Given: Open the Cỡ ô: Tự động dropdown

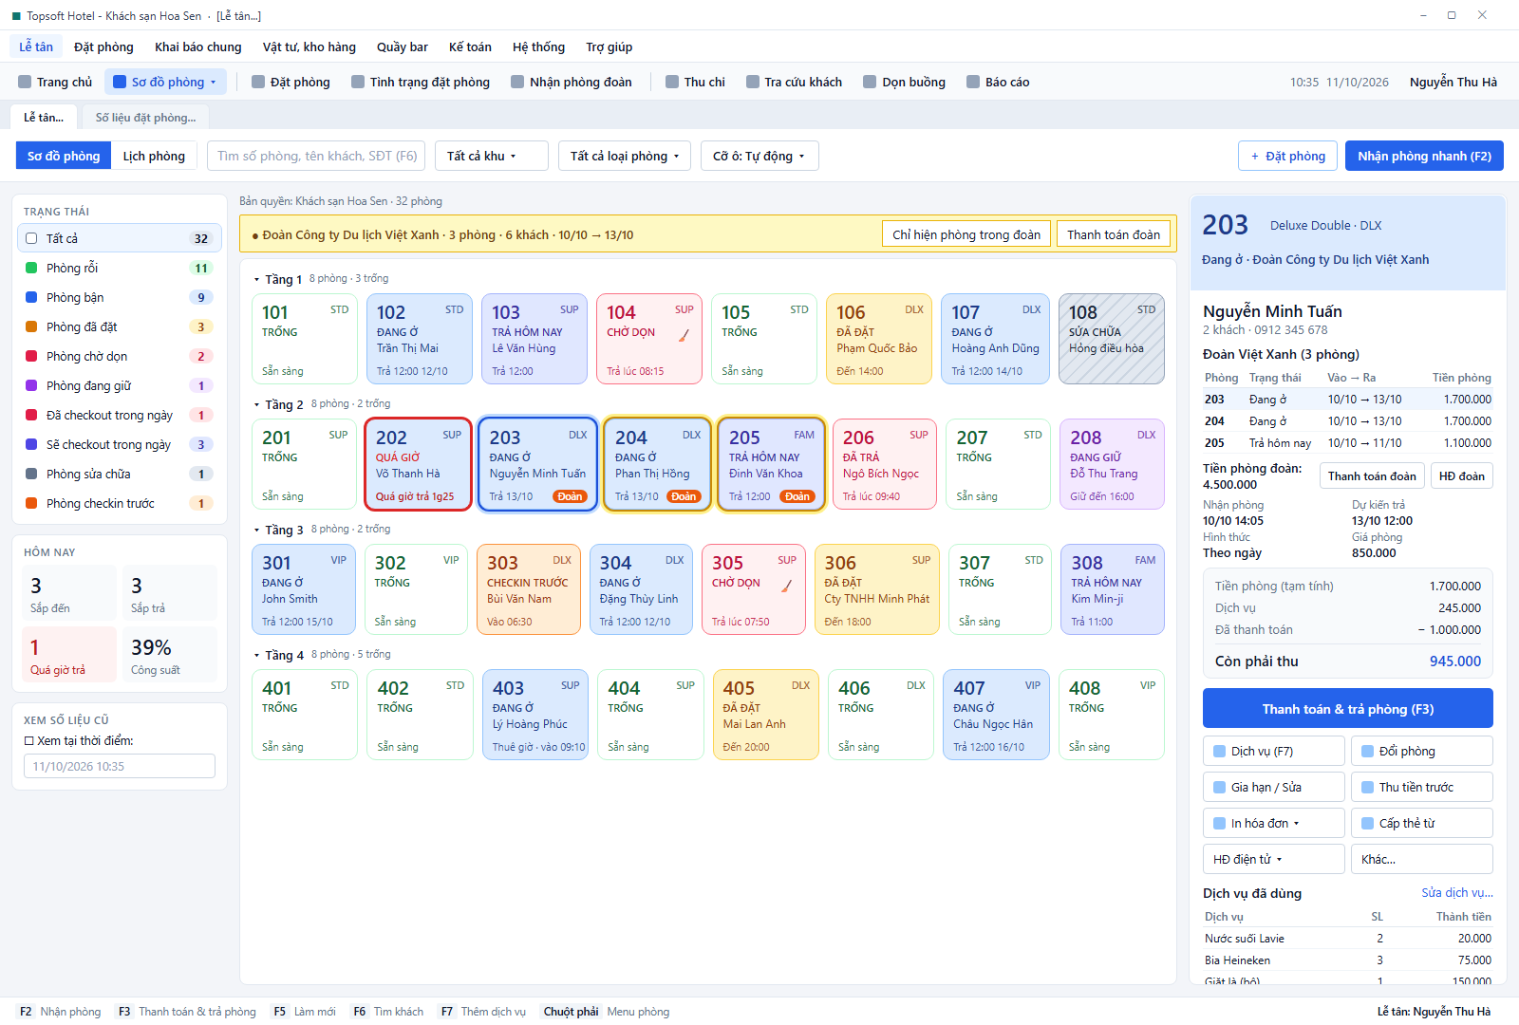Looking at the screenshot, I should click(759, 156).
